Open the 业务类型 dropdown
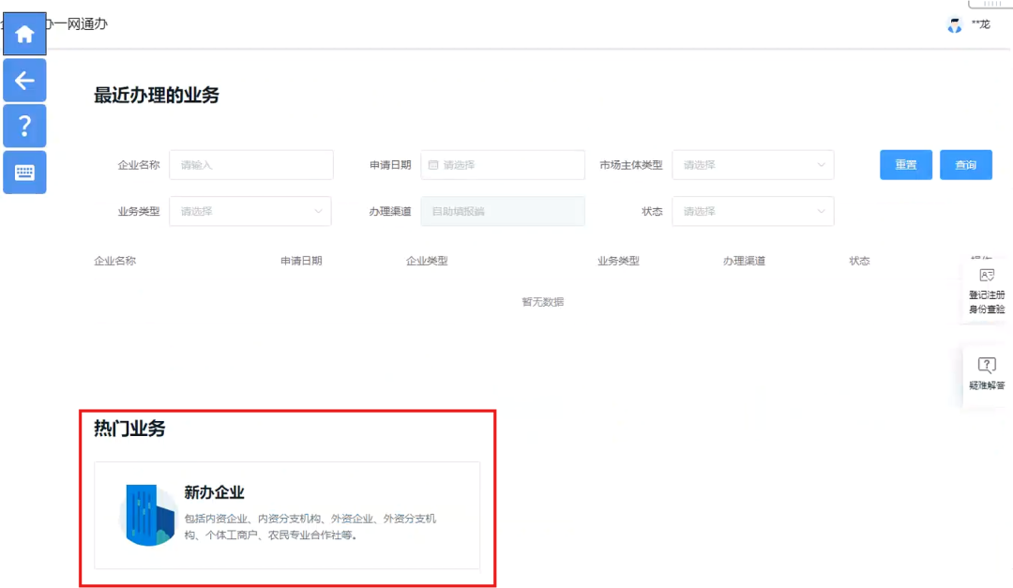The width and height of the screenshot is (1013, 588). pyautogui.click(x=250, y=211)
